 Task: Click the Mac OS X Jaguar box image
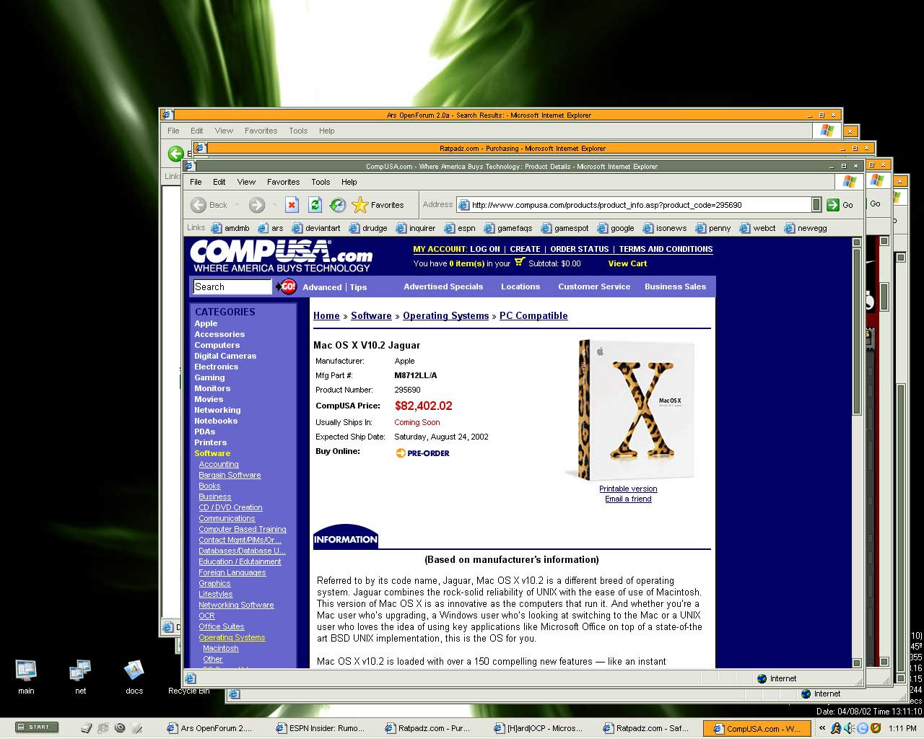pos(629,409)
